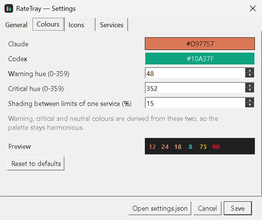Click the Preview label
Viewport: 262px width, 220px height.
(19, 147)
